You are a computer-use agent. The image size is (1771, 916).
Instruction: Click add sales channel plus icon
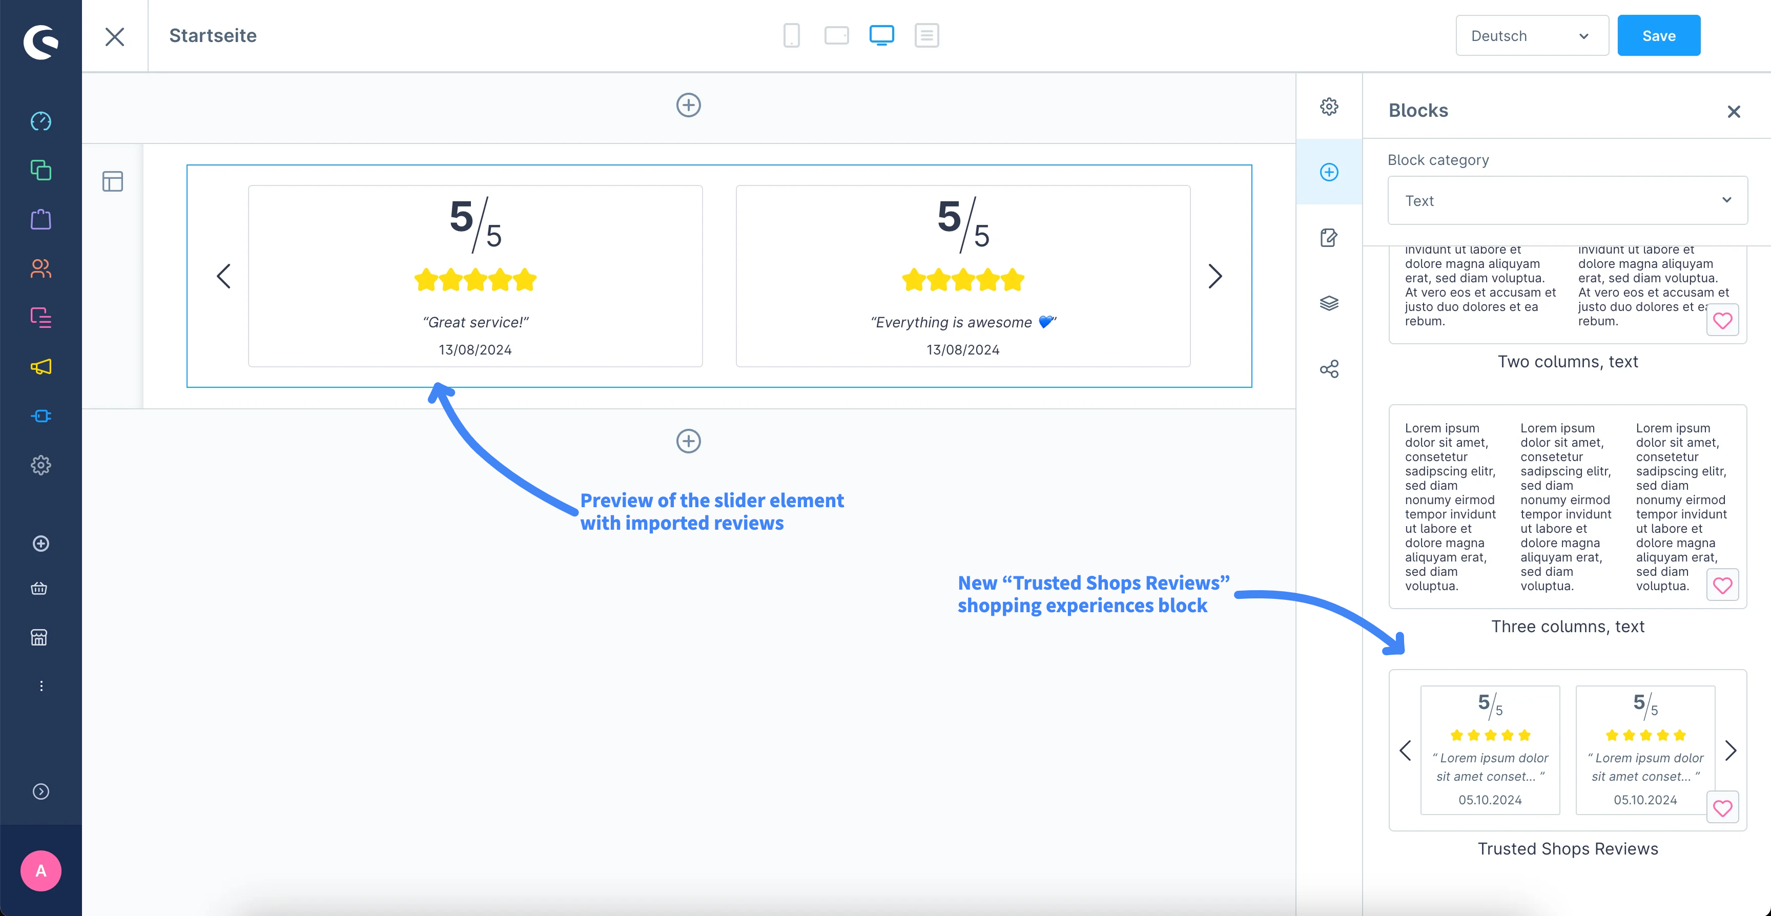coord(40,544)
